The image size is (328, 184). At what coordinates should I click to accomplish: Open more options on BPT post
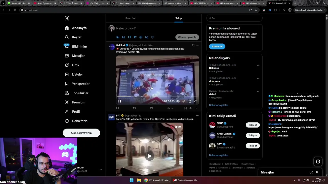197,116
